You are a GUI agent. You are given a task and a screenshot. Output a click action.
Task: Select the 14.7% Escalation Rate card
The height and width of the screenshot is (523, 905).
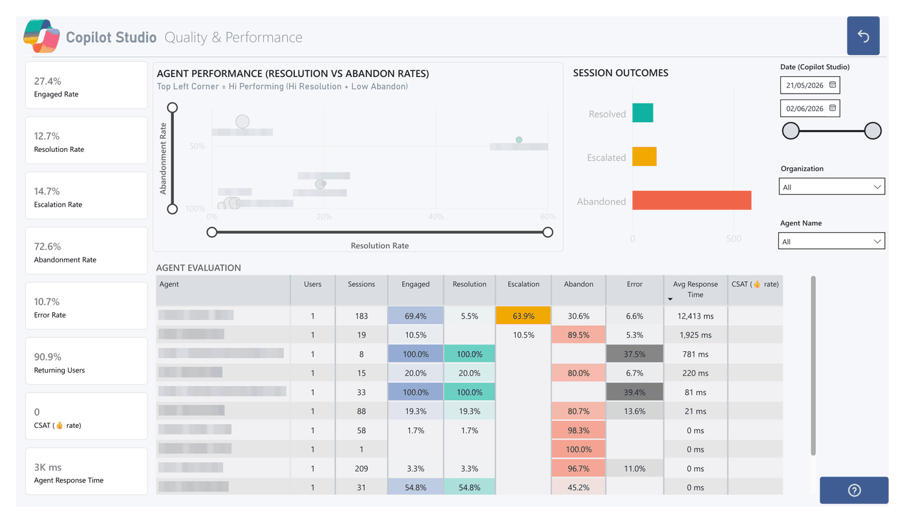click(x=87, y=195)
